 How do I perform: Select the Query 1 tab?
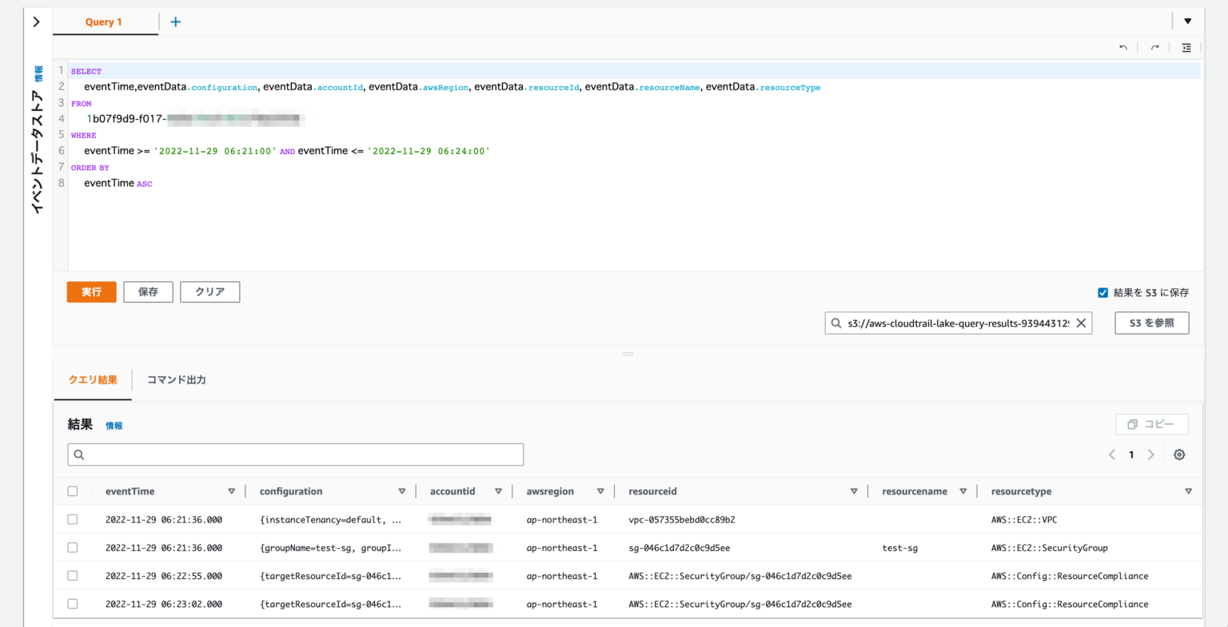pyautogui.click(x=105, y=22)
